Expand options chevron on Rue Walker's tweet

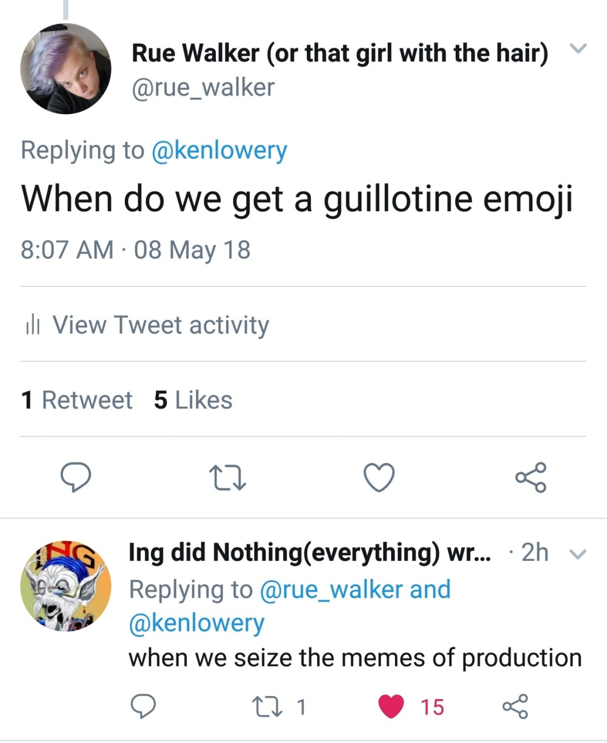577,49
